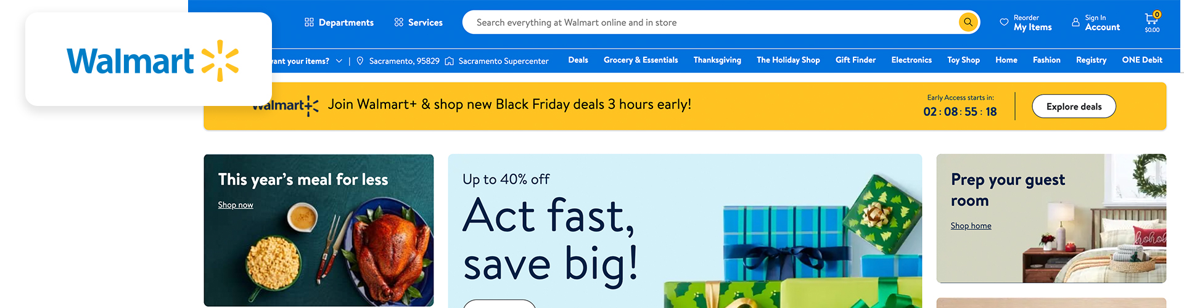Click the Shop home link
This screenshot has width=1184, height=308.
[x=971, y=226]
